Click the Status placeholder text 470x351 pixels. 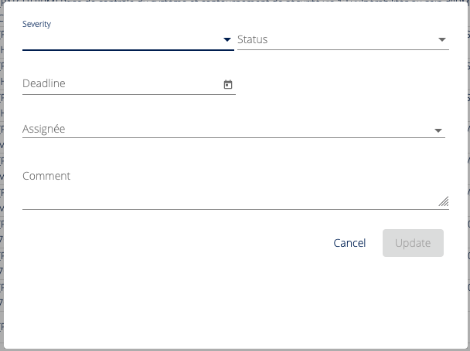click(x=253, y=39)
